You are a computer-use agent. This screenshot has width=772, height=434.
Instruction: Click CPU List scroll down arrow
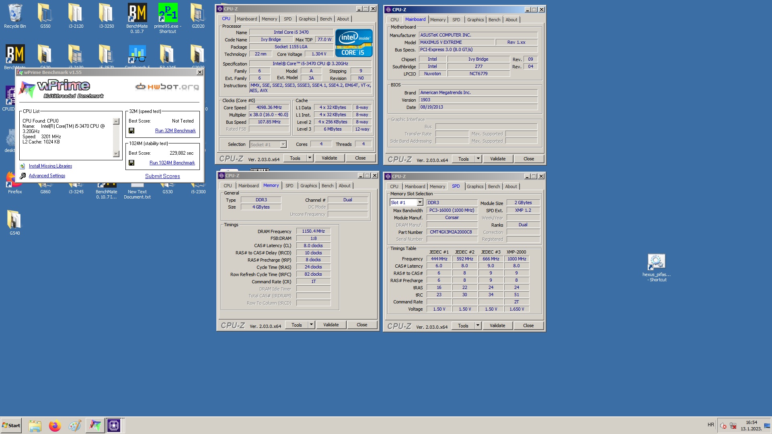pos(116,154)
